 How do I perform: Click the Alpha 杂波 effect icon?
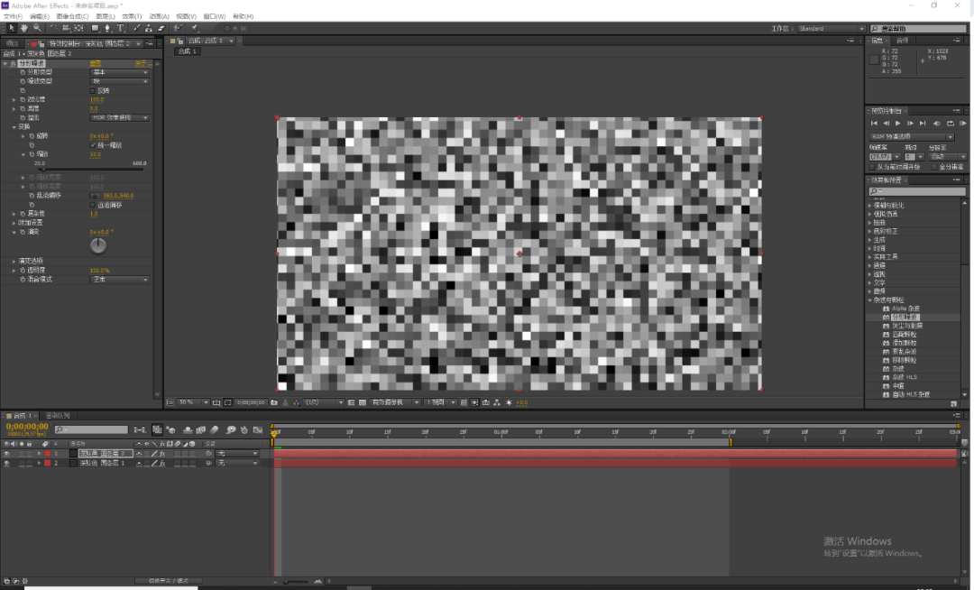pos(886,309)
